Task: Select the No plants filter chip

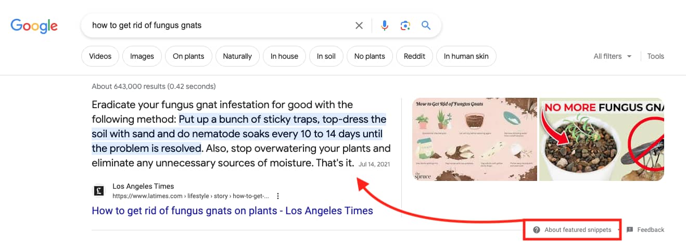Action: pyautogui.click(x=370, y=56)
